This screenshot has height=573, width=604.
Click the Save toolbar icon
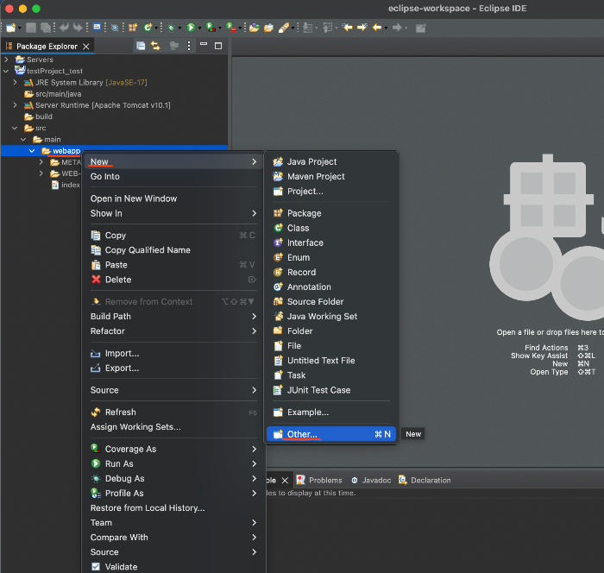(x=31, y=28)
